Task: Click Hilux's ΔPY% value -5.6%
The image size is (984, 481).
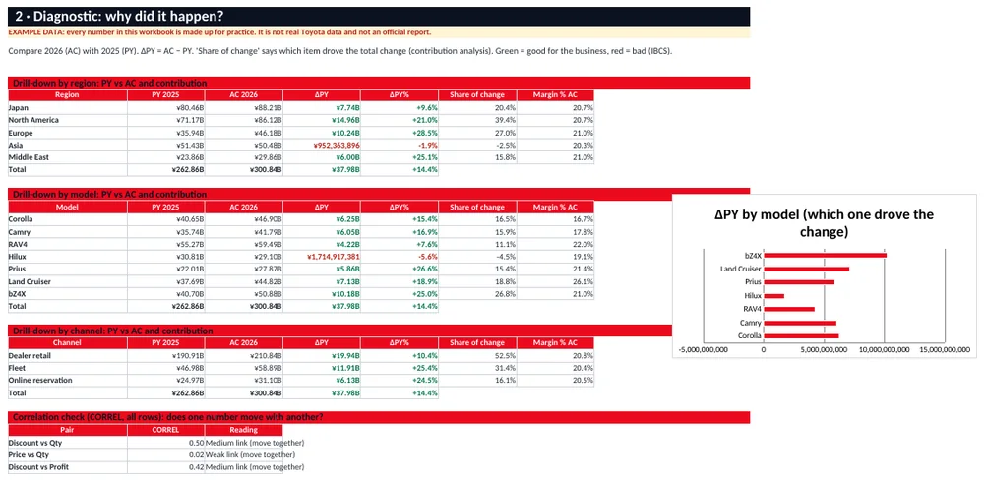Action: pyautogui.click(x=400, y=257)
